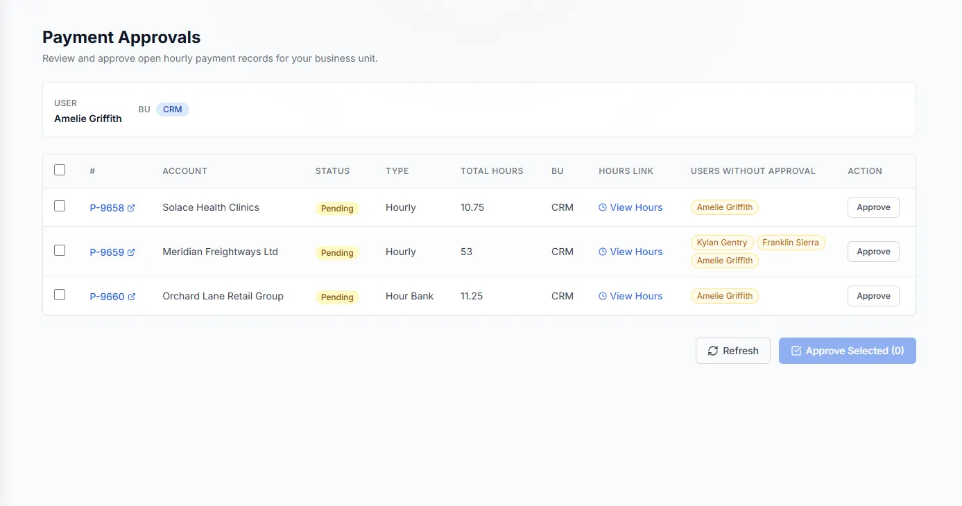
Task: Open external link icon beside P-9658
Action: (x=131, y=208)
